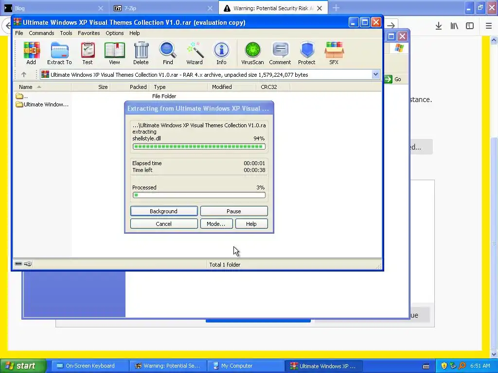The image size is (498, 373).
Task: Switch to the 7-Zip browser tab
Action: coord(163,8)
